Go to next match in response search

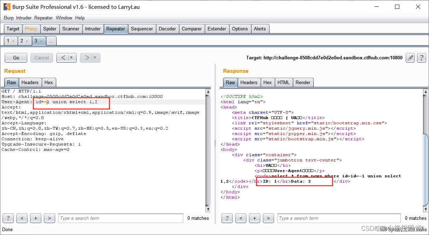[x=268, y=218]
